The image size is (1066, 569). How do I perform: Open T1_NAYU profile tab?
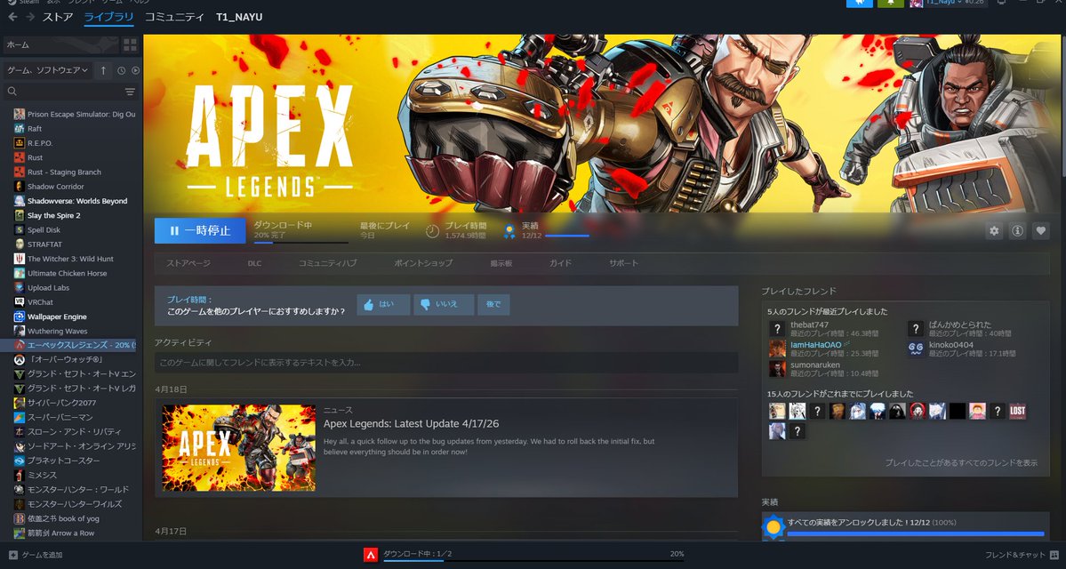pos(239,17)
